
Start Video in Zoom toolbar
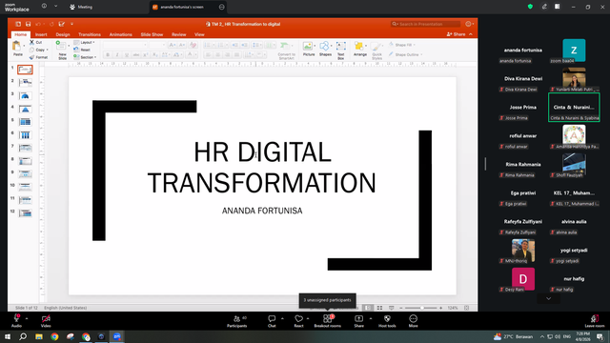(x=46, y=321)
